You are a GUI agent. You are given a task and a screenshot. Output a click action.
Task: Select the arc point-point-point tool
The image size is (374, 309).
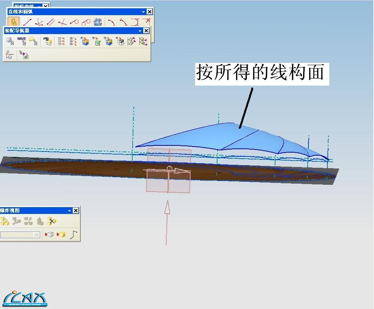tap(111, 22)
